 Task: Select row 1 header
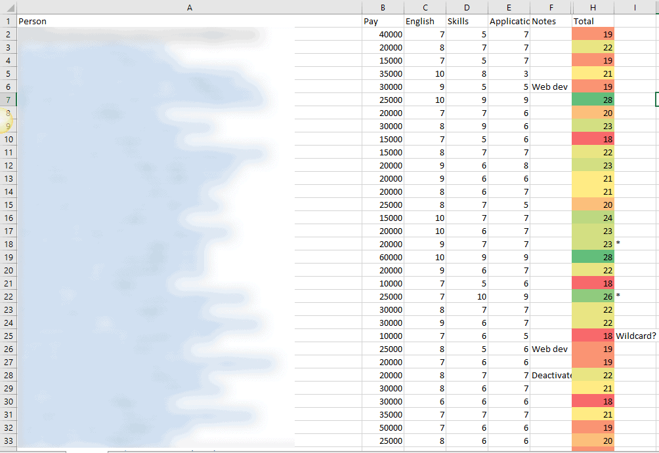(x=9, y=21)
